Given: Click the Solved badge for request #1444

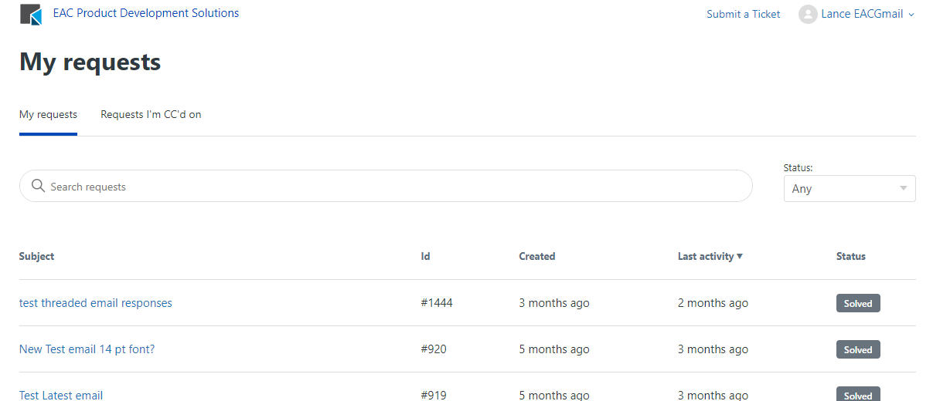Looking at the screenshot, I should [858, 303].
